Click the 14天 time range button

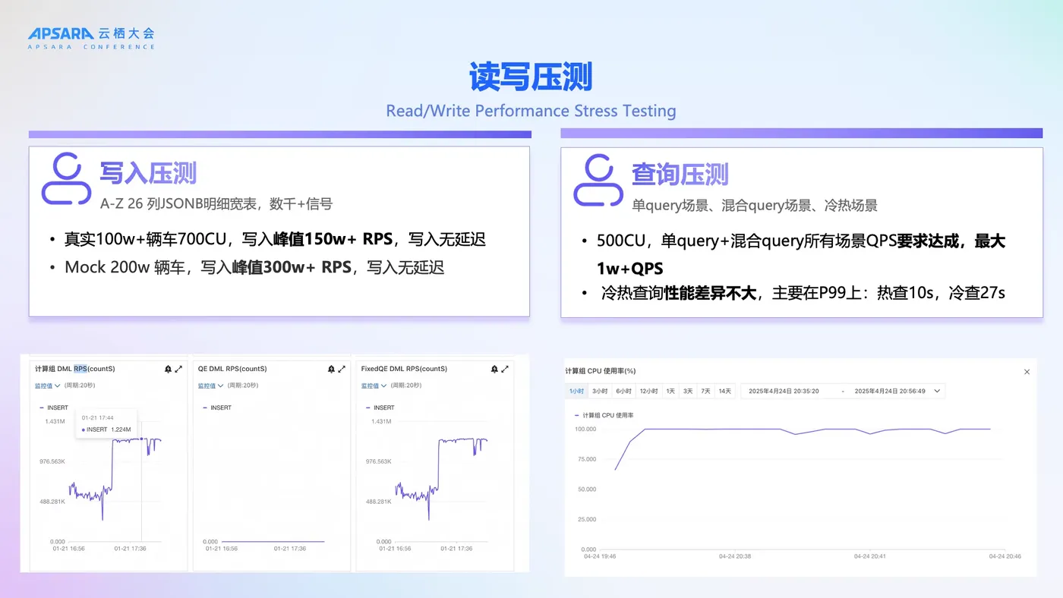coord(725,391)
